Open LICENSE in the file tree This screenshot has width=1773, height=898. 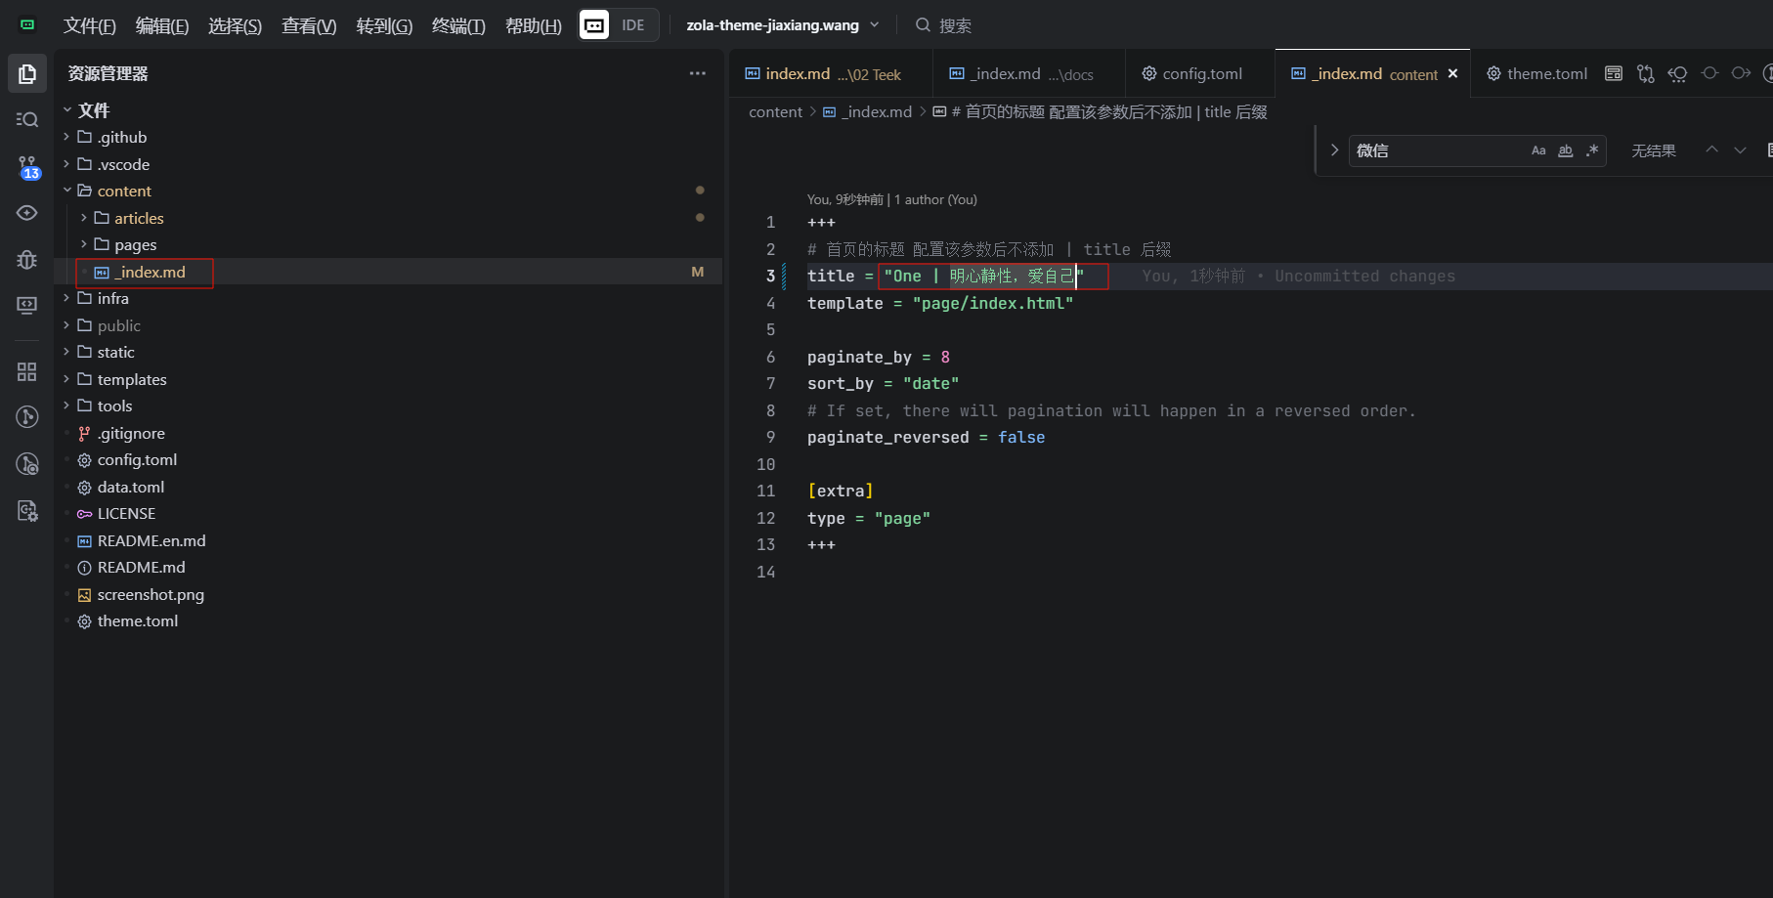pyautogui.click(x=126, y=513)
